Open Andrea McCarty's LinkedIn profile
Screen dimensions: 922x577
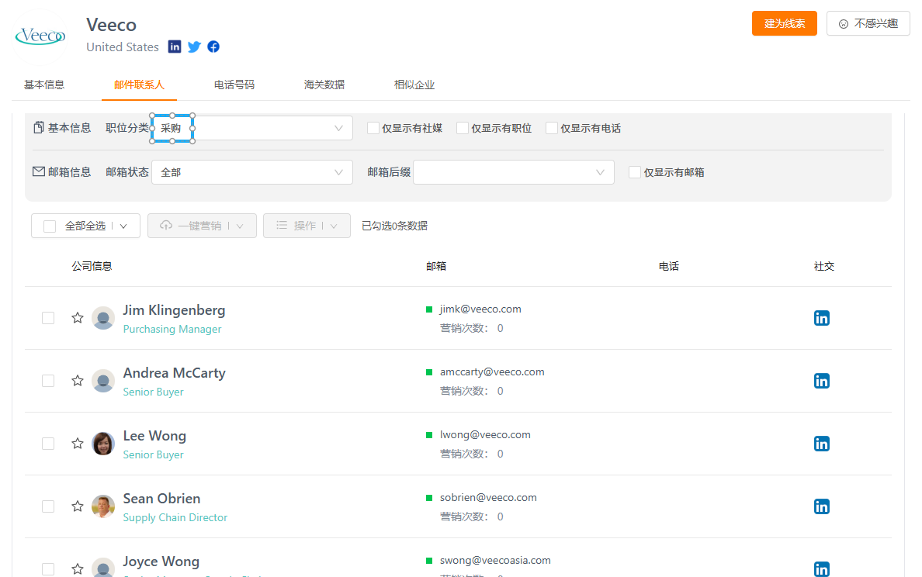pos(821,381)
